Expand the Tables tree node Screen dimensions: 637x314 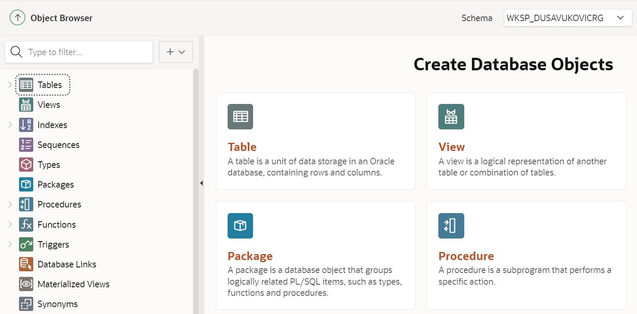click(x=10, y=85)
